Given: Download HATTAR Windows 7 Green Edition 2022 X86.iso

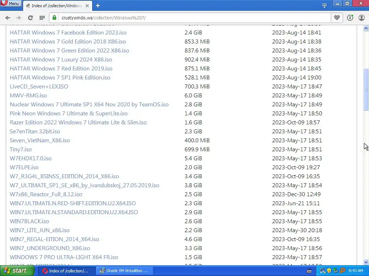Looking at the screenshot, I should (69, 50).
